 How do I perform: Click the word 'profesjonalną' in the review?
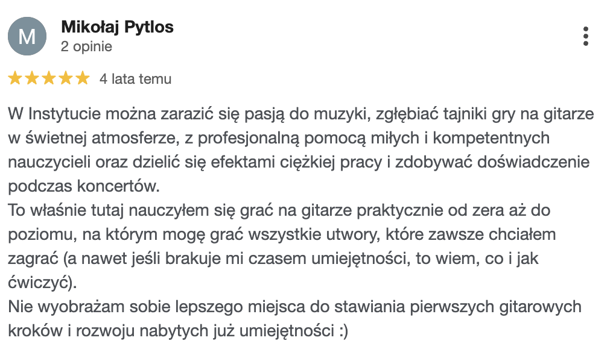263,137
